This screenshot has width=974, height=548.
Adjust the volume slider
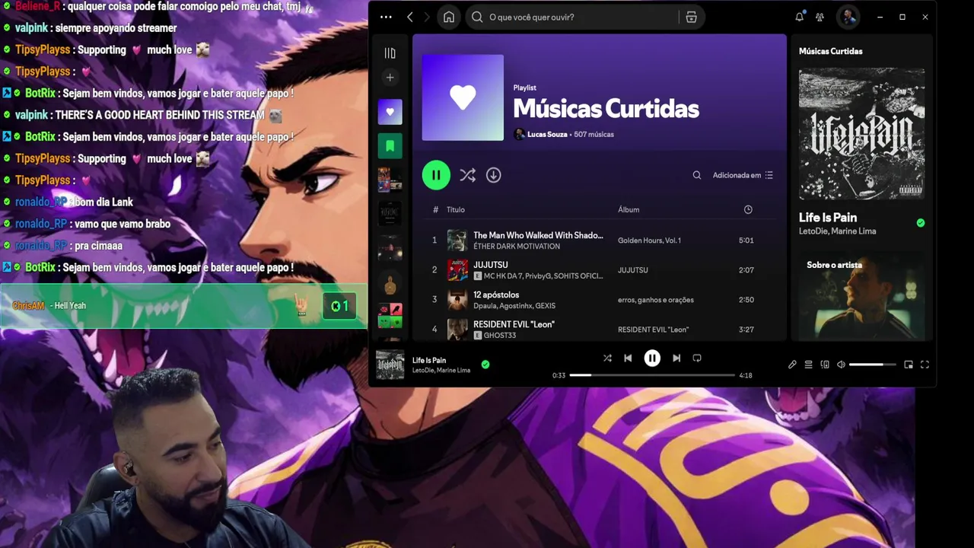(872, 365)
